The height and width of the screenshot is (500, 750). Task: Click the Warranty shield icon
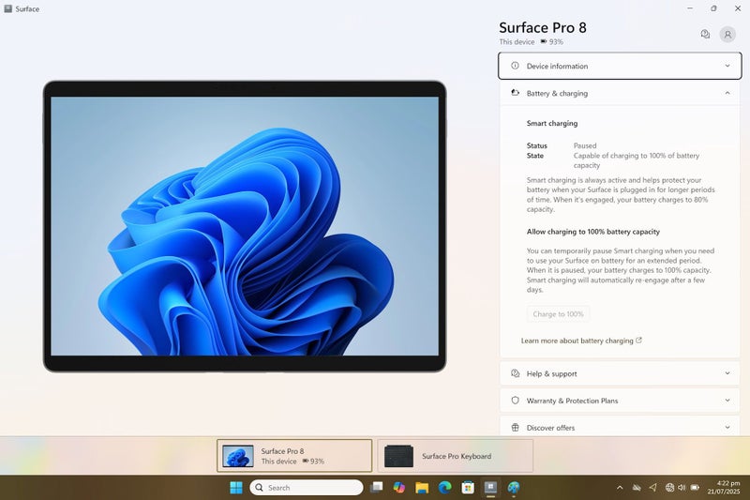point(515,401)
